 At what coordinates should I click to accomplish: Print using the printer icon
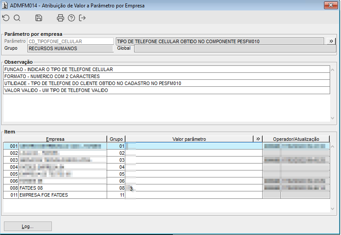pyautogui.click(x=61, y=18)
